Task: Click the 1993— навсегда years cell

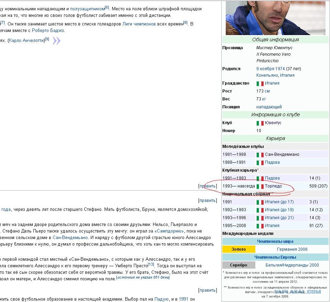Action: click(x=239, y=186)
